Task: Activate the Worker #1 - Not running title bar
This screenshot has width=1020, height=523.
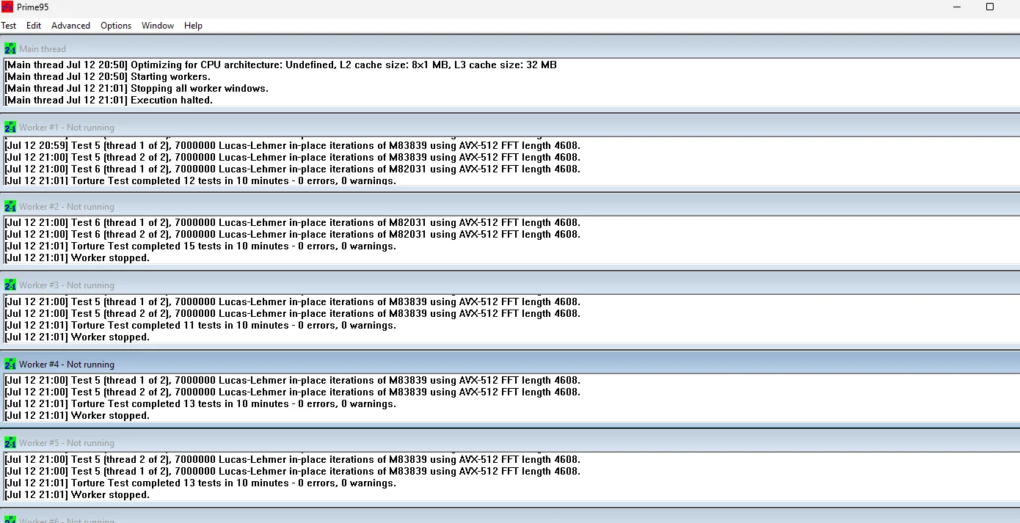Action: tap(510, 127)
